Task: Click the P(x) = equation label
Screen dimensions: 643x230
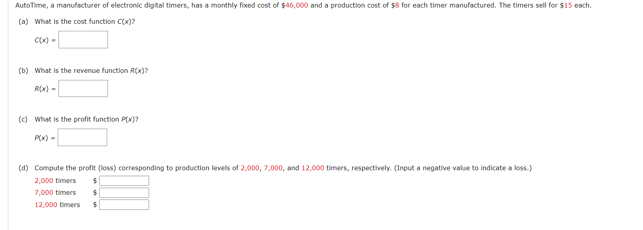Action: coord(44,138)
